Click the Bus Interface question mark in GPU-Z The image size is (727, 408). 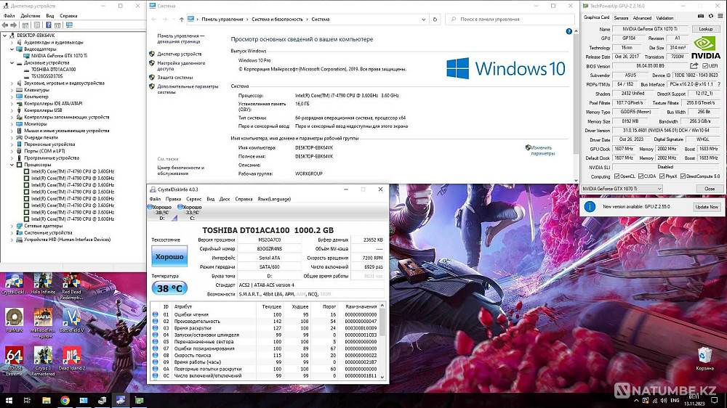(x=719, y=84)
